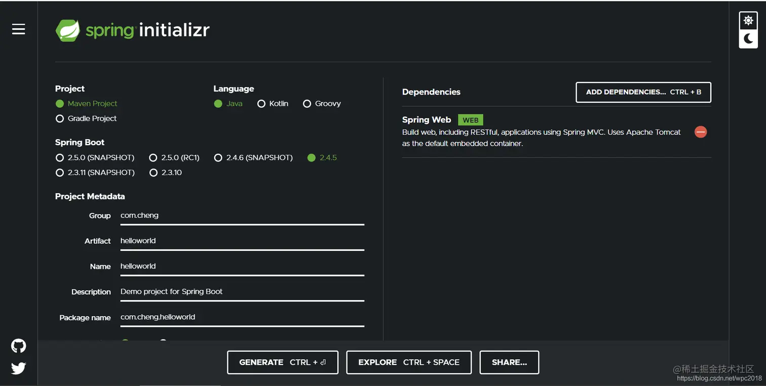Click the SHARE... button
Image resolution: width=766 pixels, height=386 pixels.
[x=509, y=362]
